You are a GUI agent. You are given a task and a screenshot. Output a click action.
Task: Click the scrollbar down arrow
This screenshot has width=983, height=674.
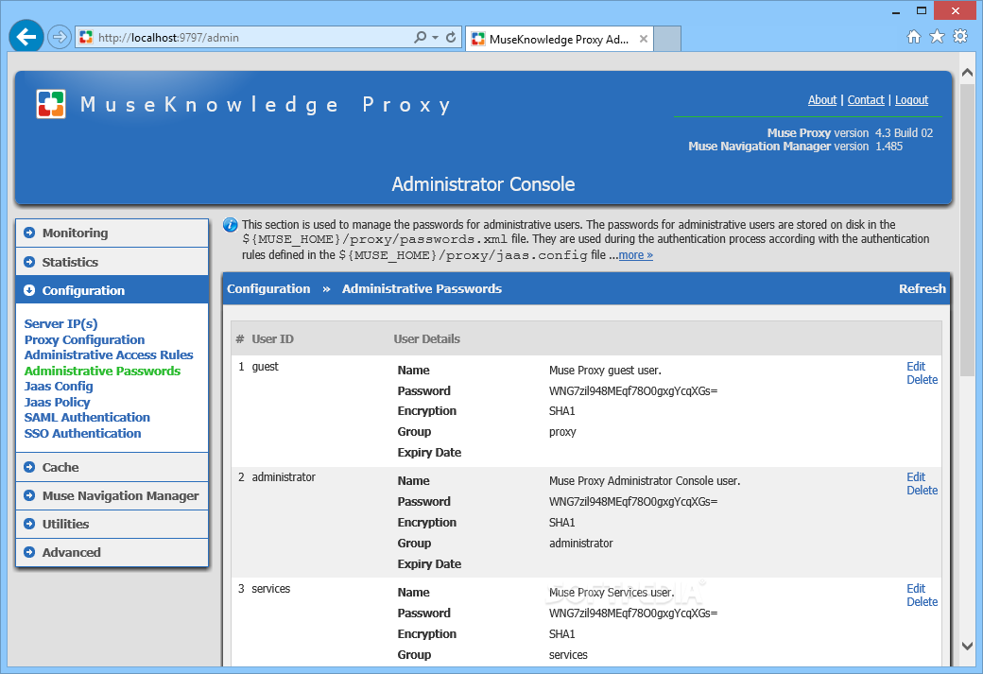click(967, 646)
